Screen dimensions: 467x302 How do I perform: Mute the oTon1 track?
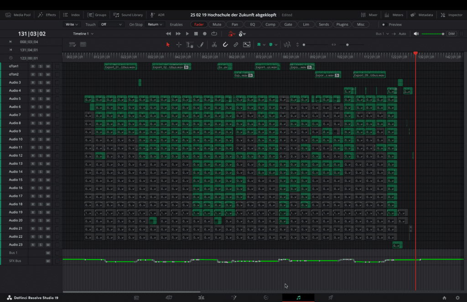click(47, 66)
